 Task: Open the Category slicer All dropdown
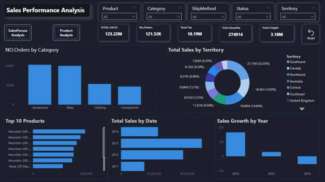164,17
